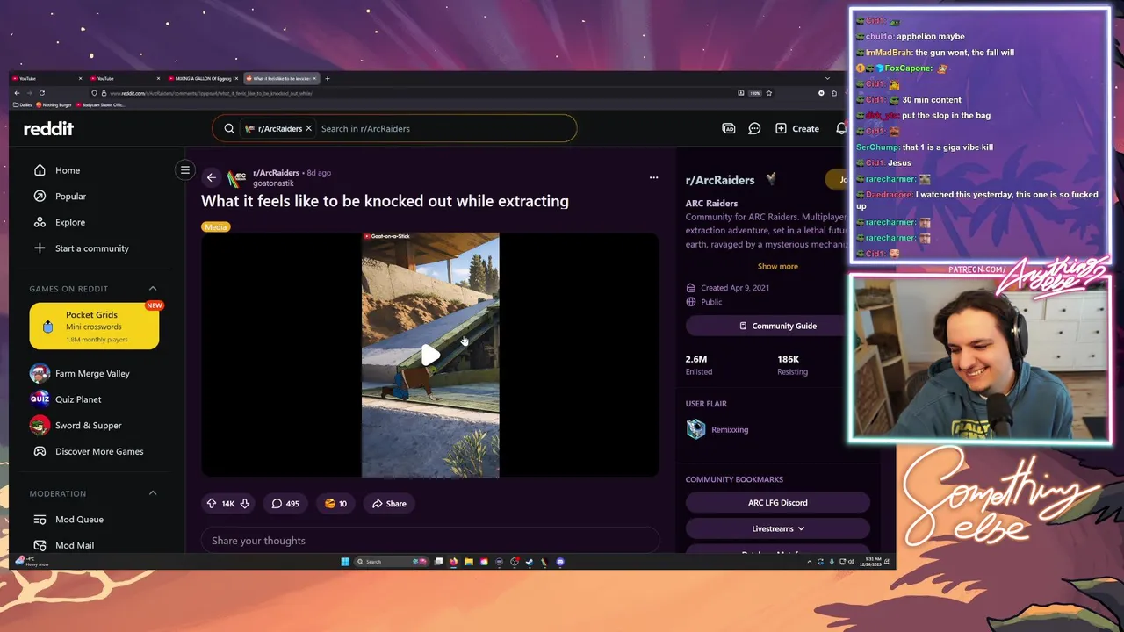Play the video

click(430, 355)
